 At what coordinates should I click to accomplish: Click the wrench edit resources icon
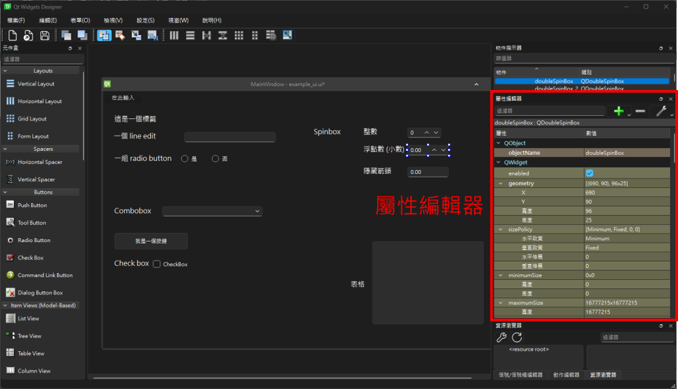point(502,337)
